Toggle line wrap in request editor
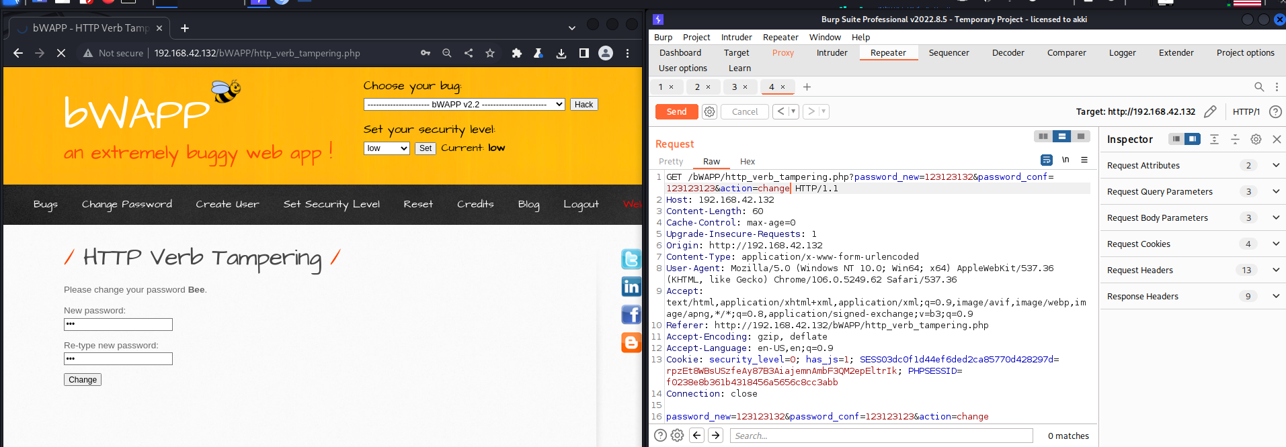Viewport: 1286px width, 447px height. 1046,160
